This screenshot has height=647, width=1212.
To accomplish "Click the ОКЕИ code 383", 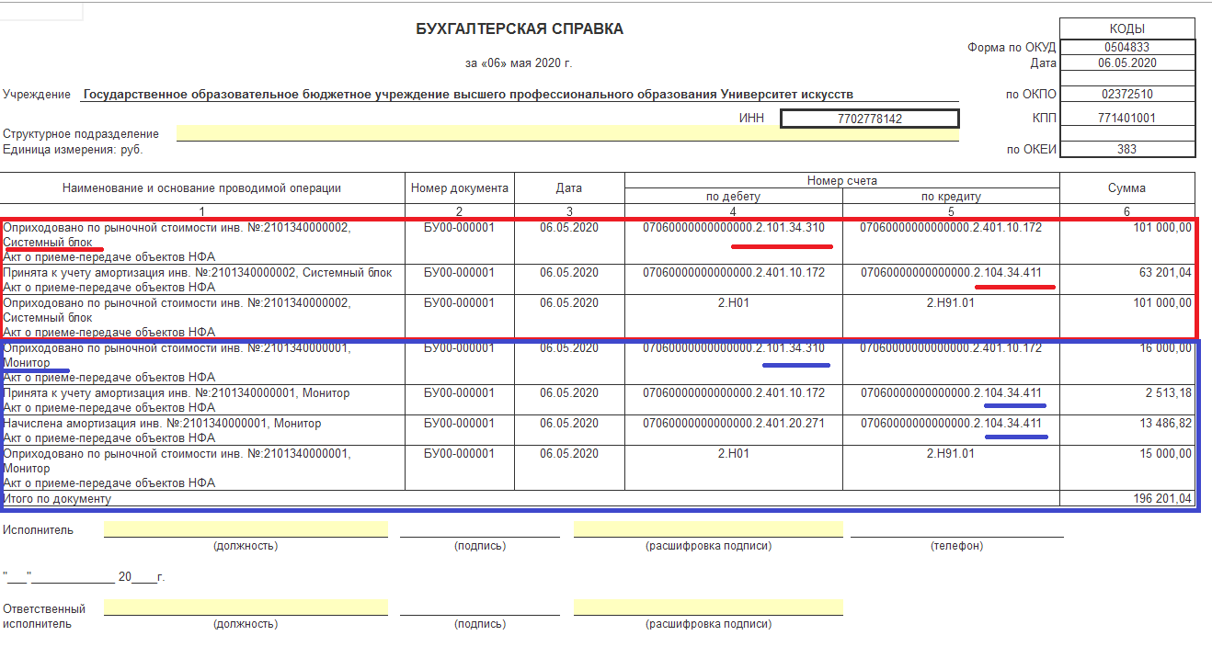I will (x=1127, y=150).
